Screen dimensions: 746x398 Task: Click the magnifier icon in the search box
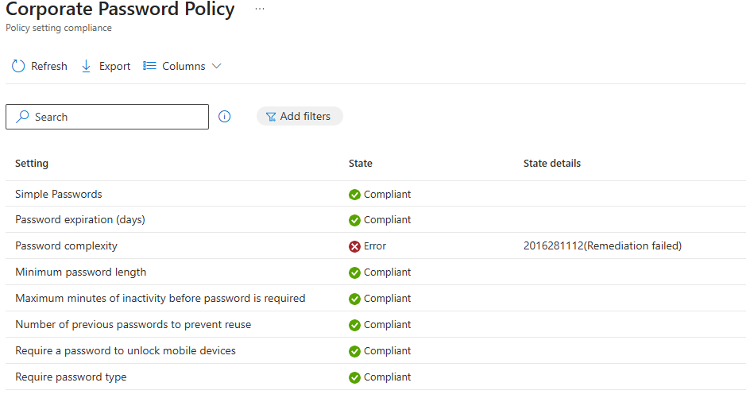[x=22, y=117]
